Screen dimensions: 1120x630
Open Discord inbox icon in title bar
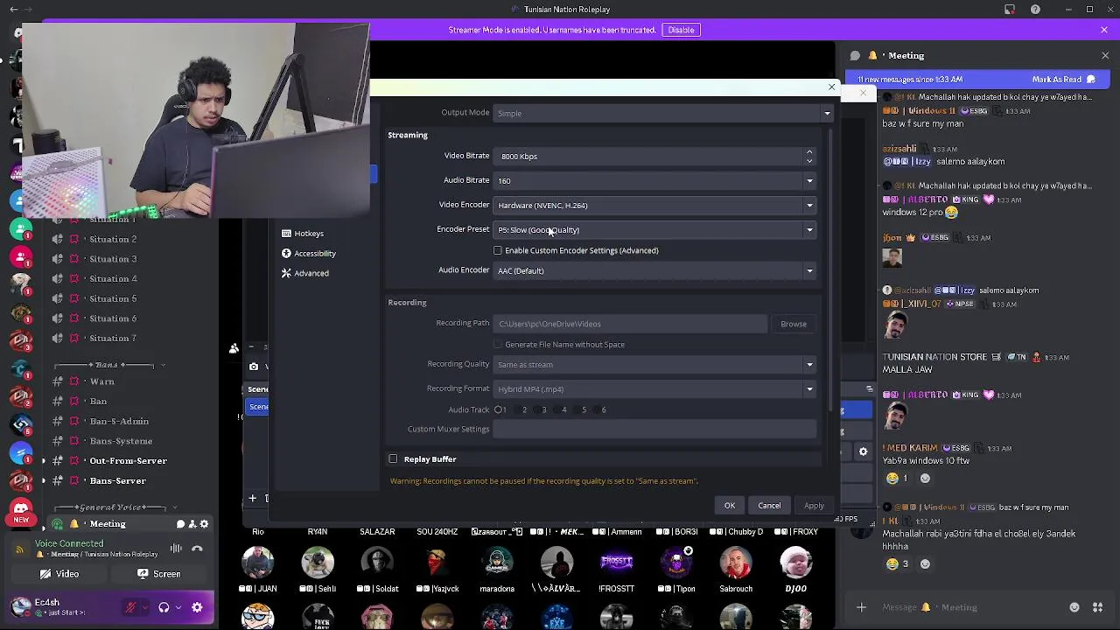coord(1010,10)
